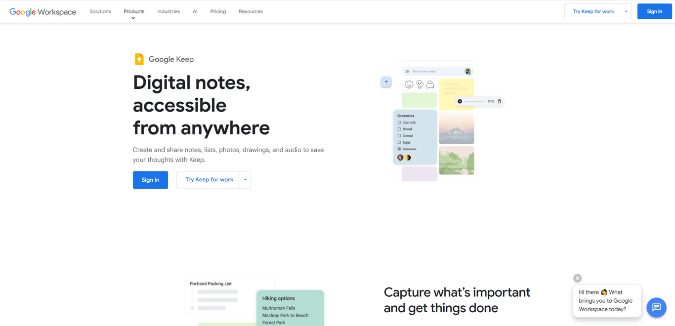This screenshot has width=675, height=326.
Task: Click the purple note card in illustration
Action: click(420, 174)
